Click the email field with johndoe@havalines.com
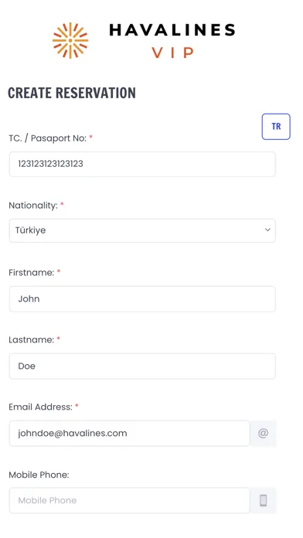 tap(129, 434)
